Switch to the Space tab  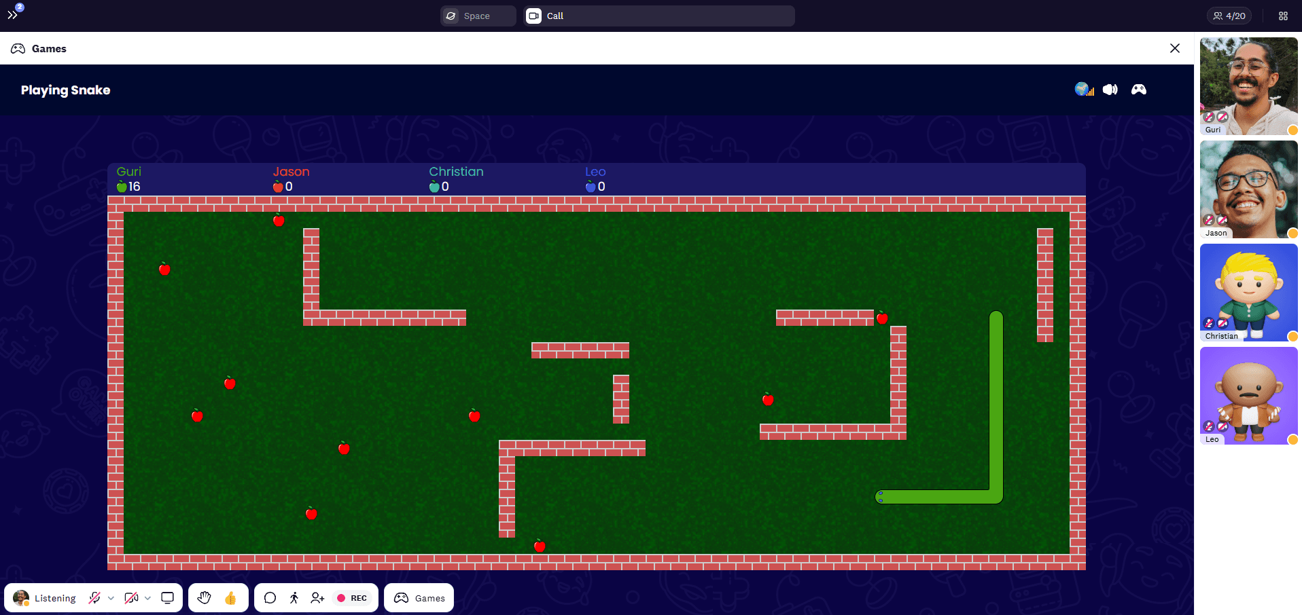(478, 16)
